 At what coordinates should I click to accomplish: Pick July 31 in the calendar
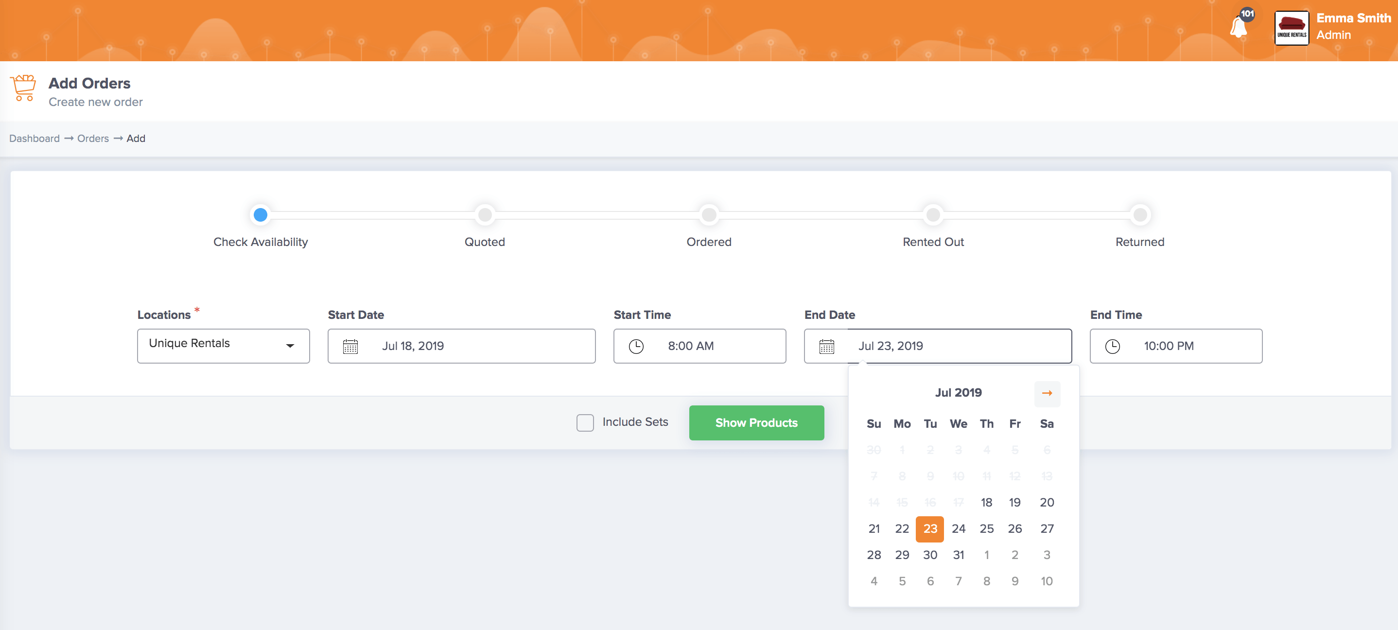959,555
